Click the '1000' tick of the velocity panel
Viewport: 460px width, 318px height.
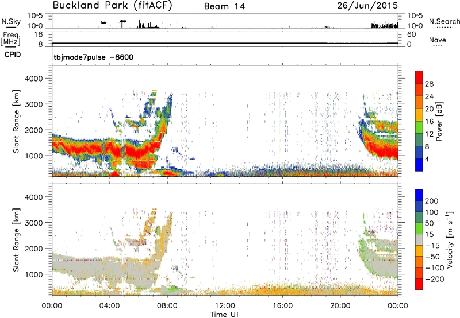click(x=34, y=274)
